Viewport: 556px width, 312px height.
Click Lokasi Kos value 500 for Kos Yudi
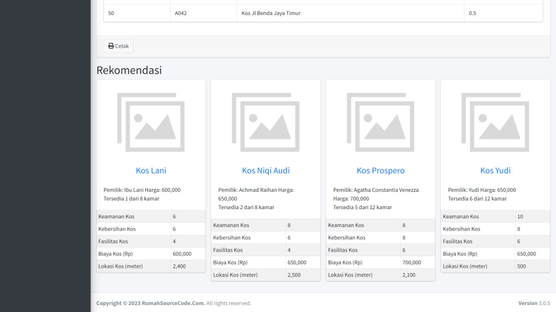point(521,266)
